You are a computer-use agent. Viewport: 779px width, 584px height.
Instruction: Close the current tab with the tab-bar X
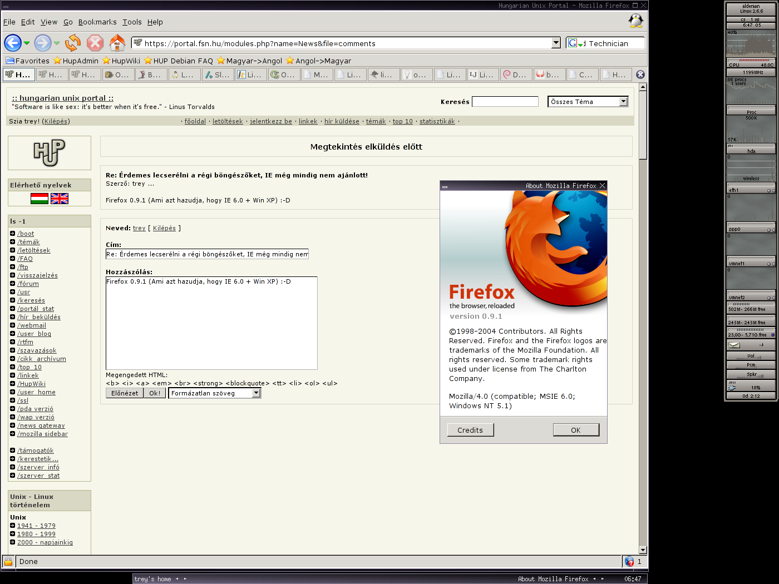tap(640, 75)
